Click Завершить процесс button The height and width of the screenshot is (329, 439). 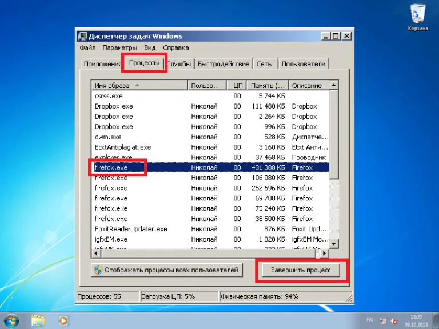pos(301,270)
